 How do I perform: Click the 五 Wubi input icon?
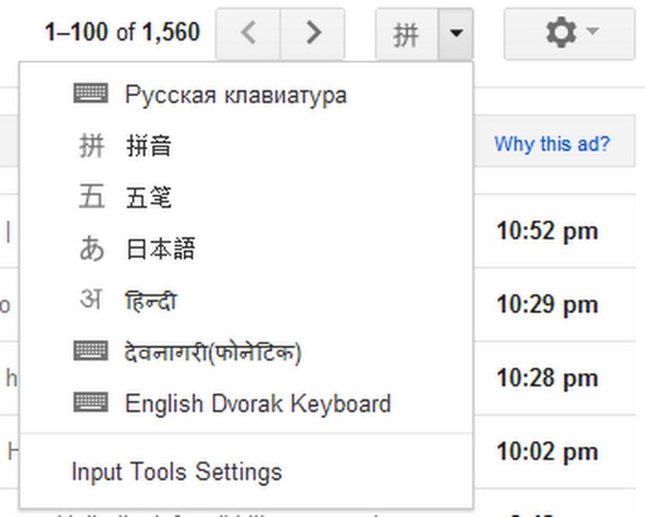pos(91,197)
